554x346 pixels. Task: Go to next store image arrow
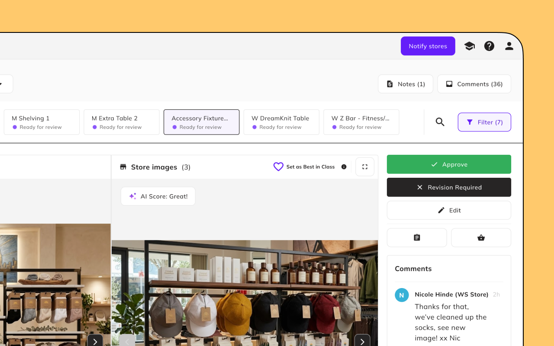pos(362,341)
